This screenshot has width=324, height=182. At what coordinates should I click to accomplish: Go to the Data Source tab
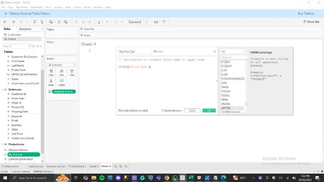tap(10, 166)
